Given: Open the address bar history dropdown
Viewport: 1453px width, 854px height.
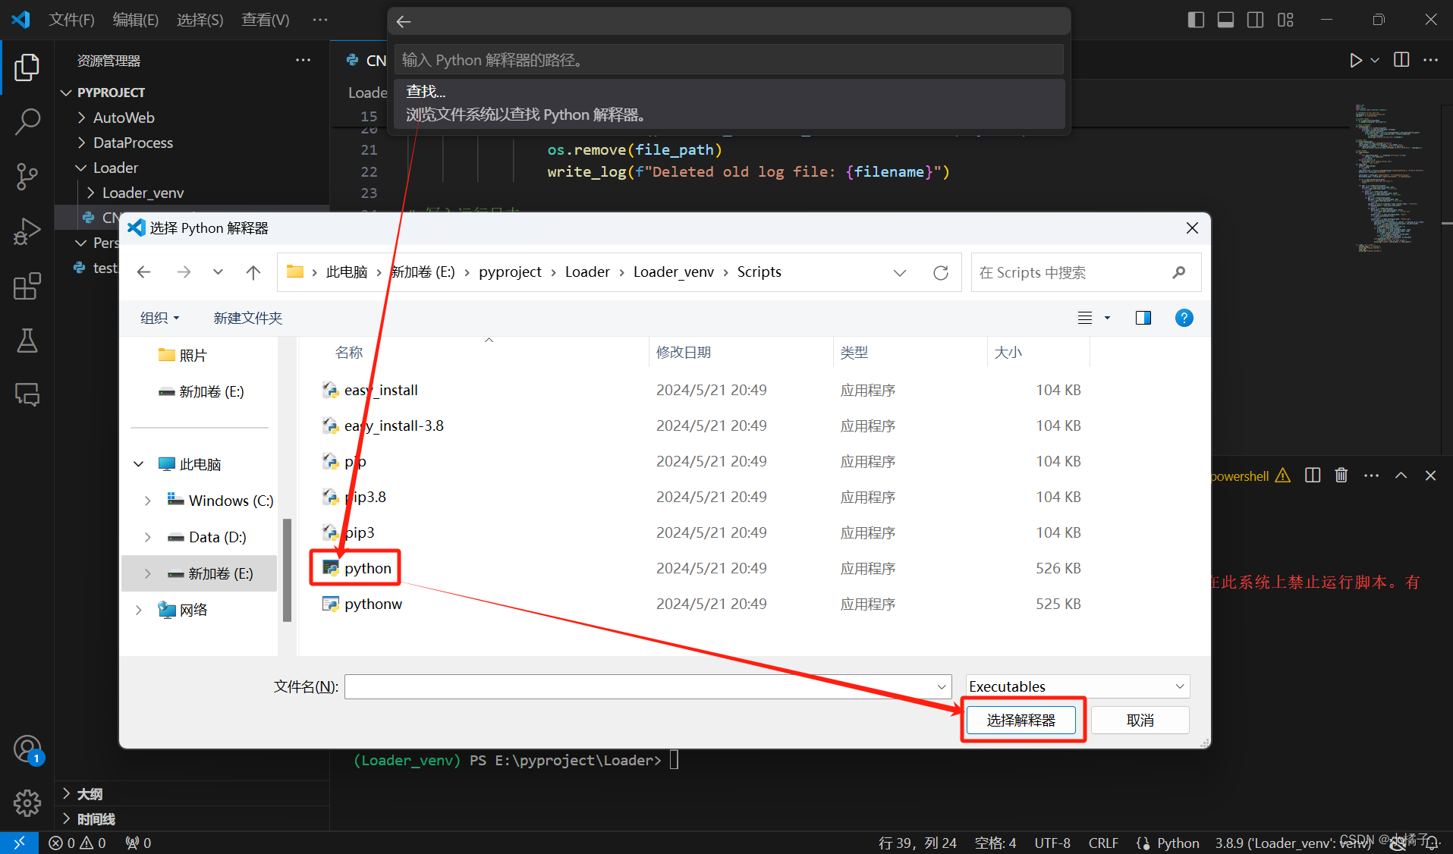Looking at the screenshot, I should coord(900,272).
